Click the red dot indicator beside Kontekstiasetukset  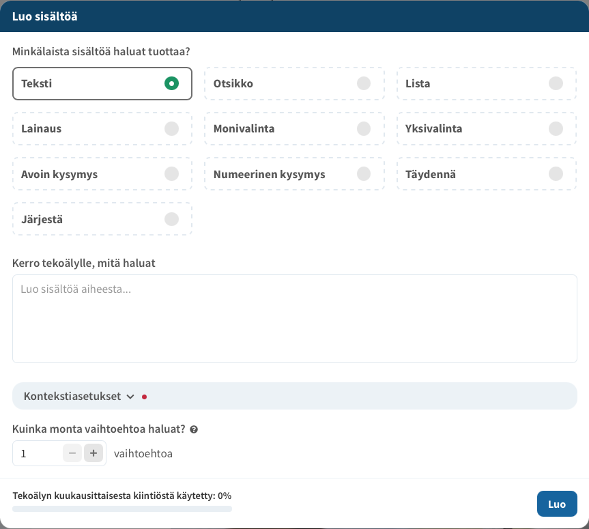click(x=144, y=397)
